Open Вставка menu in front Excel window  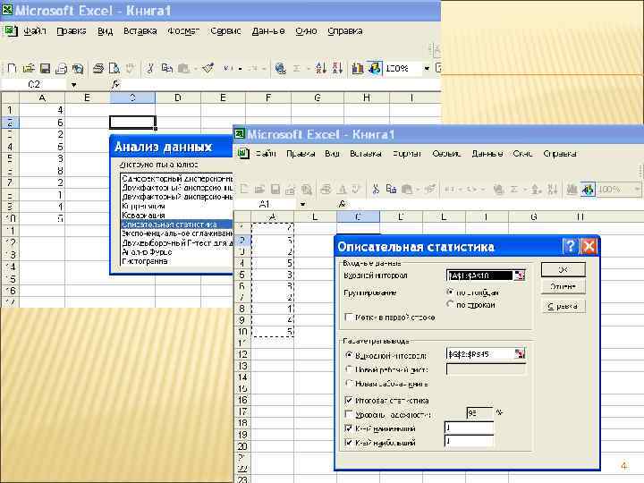click(366, 154)
